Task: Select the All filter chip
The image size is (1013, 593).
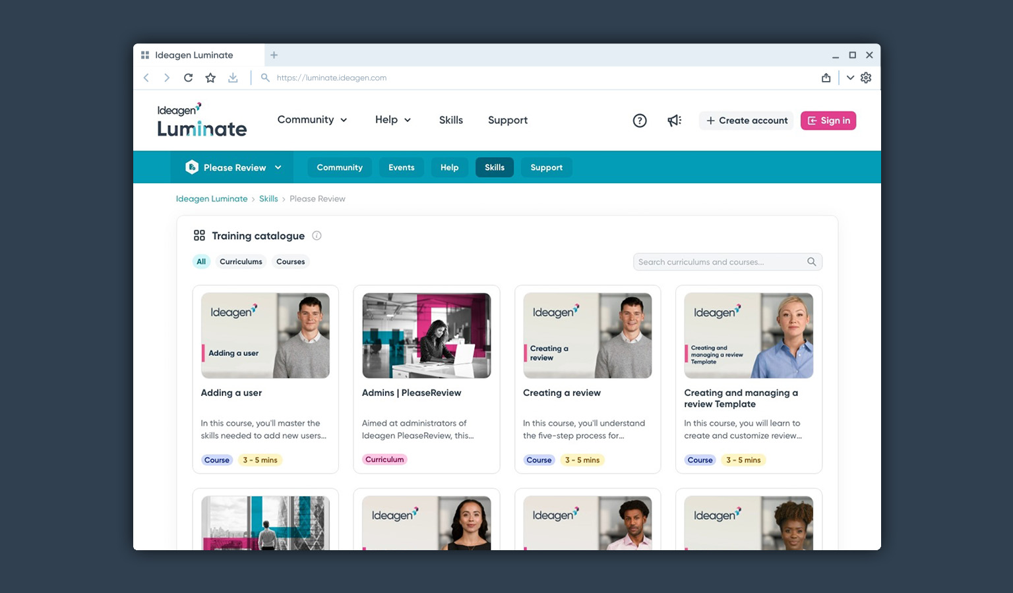Action: [x=201, y=262]
